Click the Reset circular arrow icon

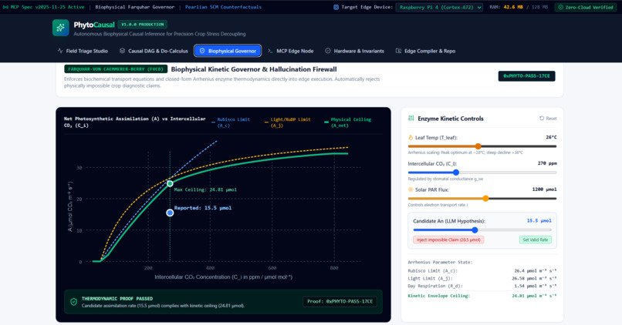click(x=542, y=119)
